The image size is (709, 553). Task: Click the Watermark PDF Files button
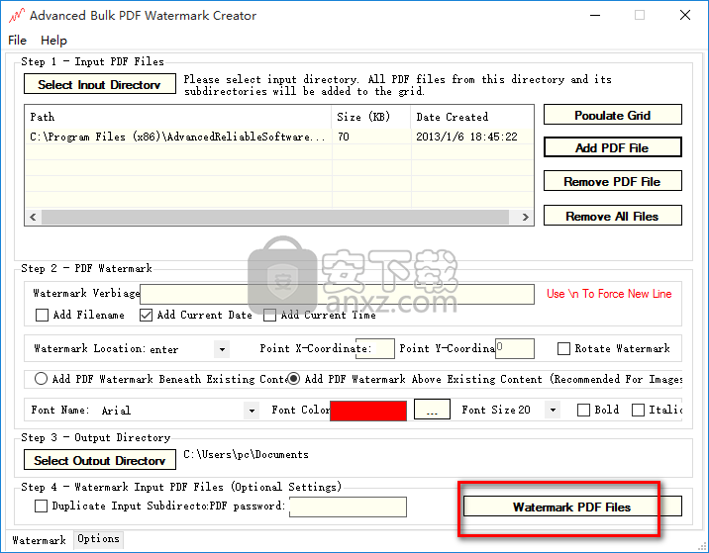572,507
